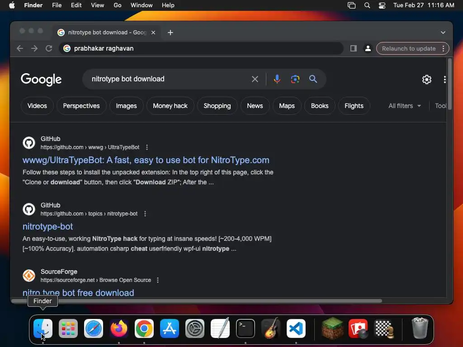Screen dimensions: 463x347
Task: Open Chrome menu dots beside Relaunch
Action: coord(443,48)
